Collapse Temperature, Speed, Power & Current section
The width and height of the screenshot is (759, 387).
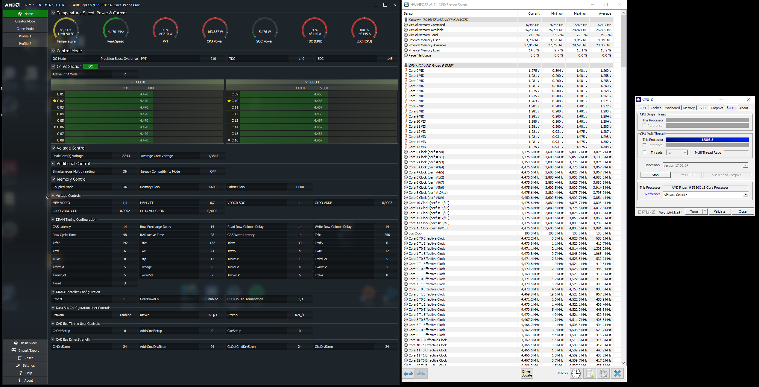(x=53, y=13)
